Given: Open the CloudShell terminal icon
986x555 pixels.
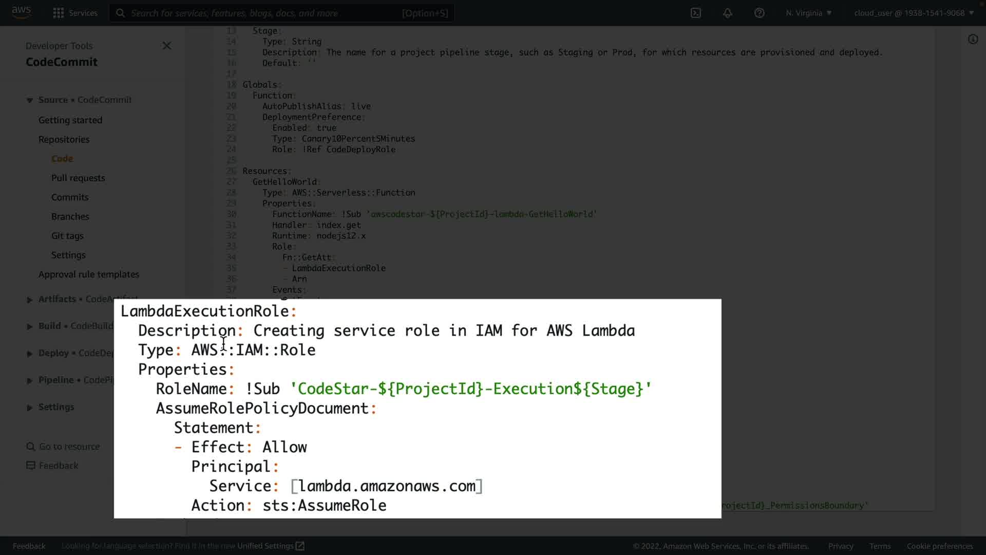Looking at the screenshot, I should 695,13.
